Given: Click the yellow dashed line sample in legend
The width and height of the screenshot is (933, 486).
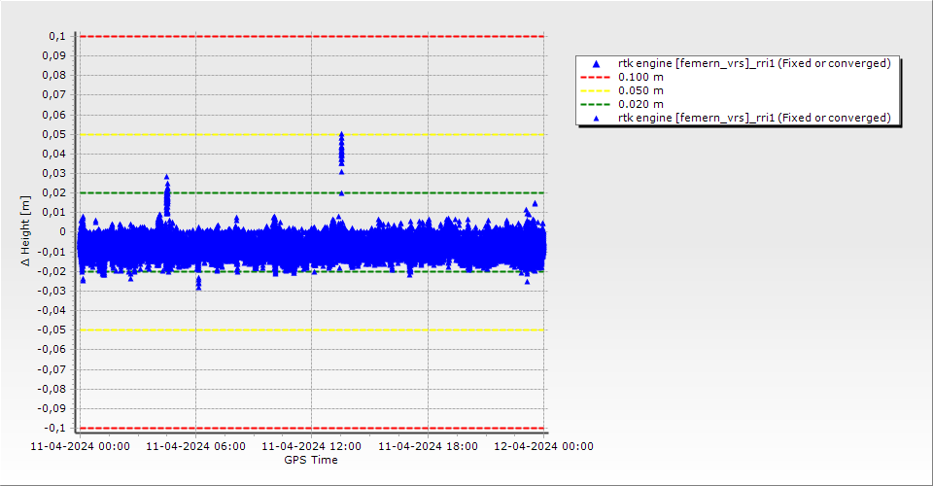Looking at the screenshot, I should point(597,90).
